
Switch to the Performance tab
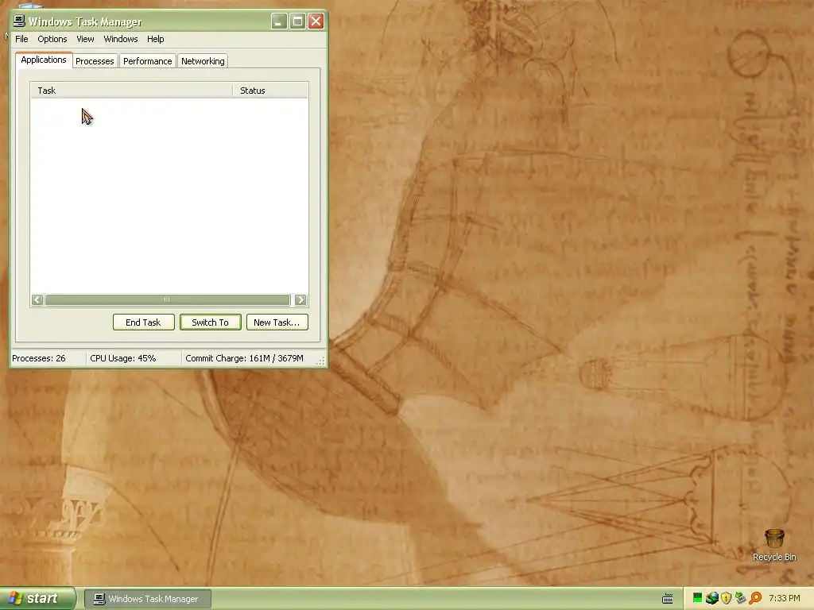tap(147, 61)
